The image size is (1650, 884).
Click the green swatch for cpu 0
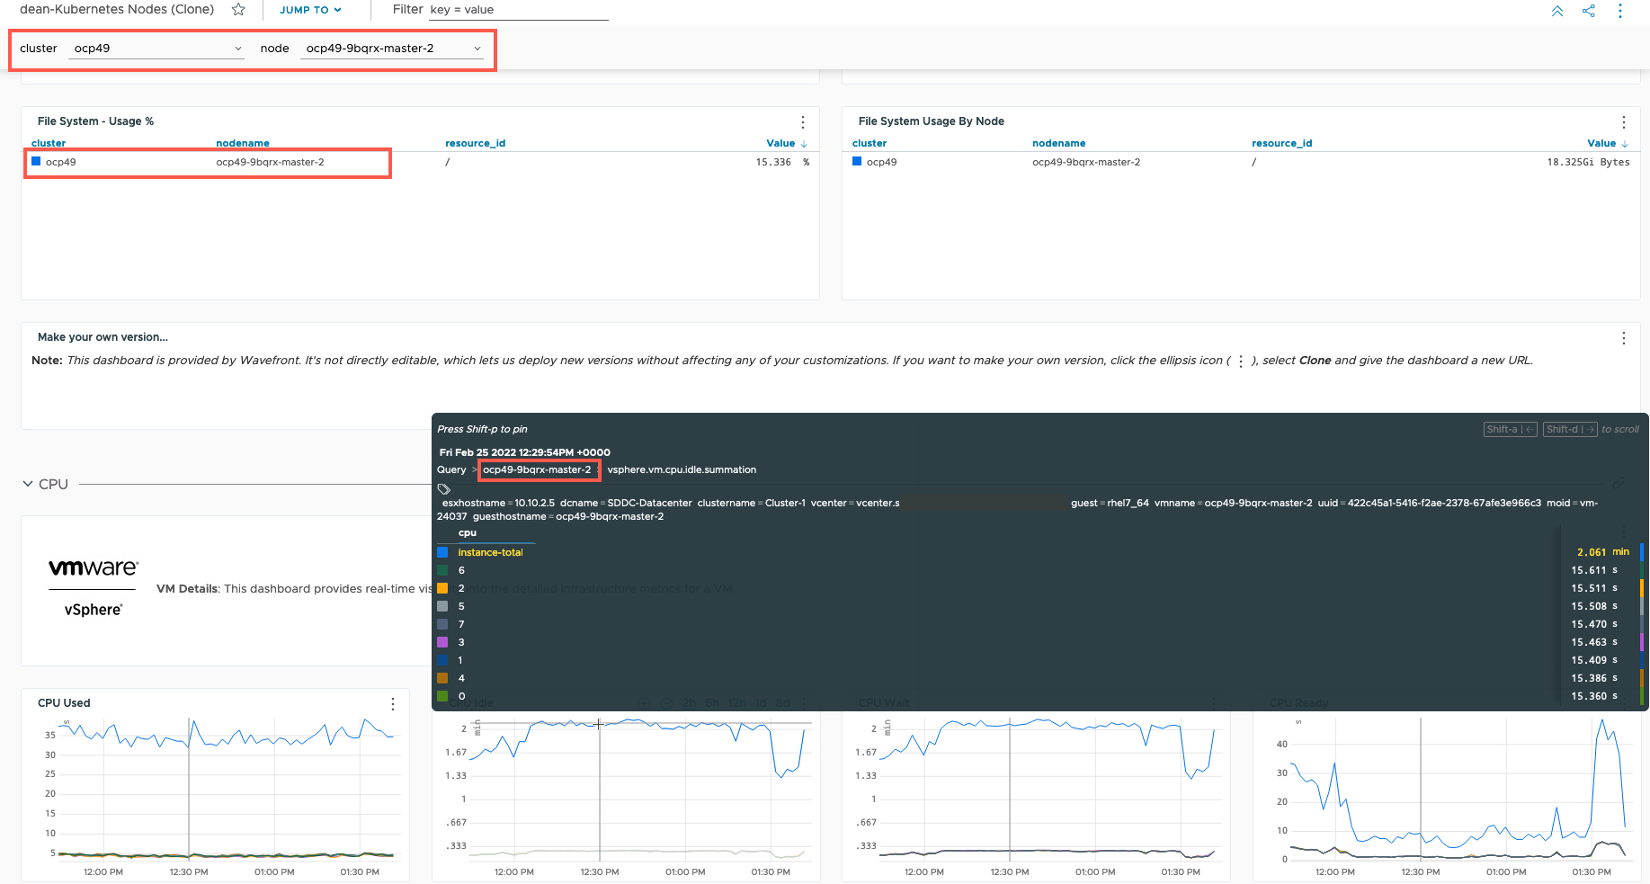point(442,696)
